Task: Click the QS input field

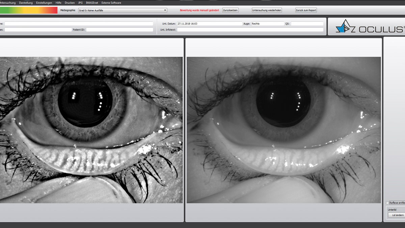Action: point(307,24)
